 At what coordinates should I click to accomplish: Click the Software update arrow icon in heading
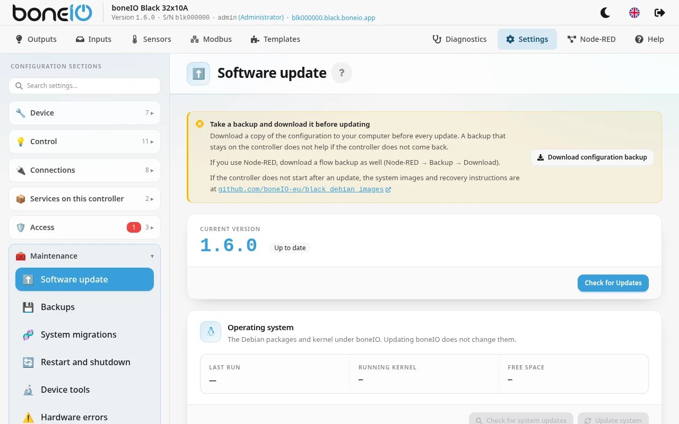198,74
